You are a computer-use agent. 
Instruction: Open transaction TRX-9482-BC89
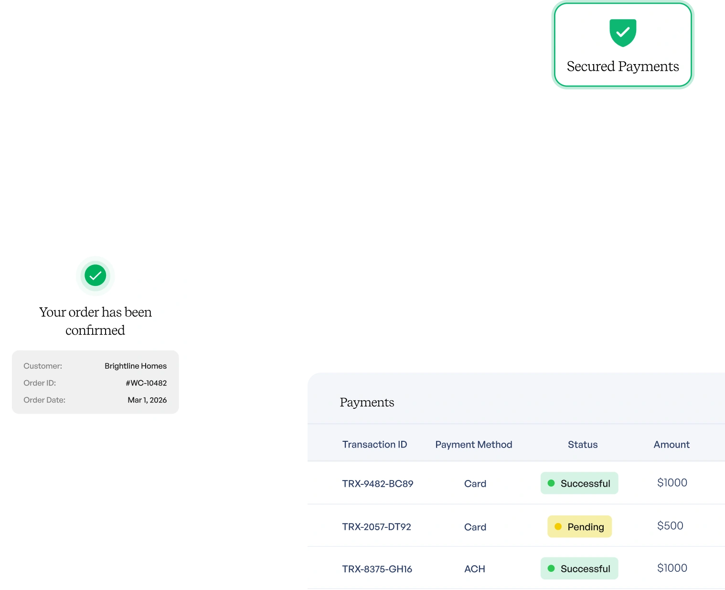tap(377, 484)
